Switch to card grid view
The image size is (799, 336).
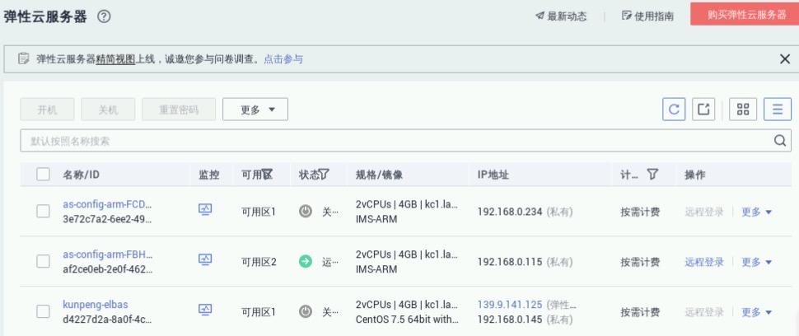coord(743,110)
